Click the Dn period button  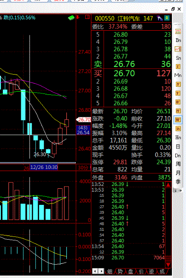point(178,155)
